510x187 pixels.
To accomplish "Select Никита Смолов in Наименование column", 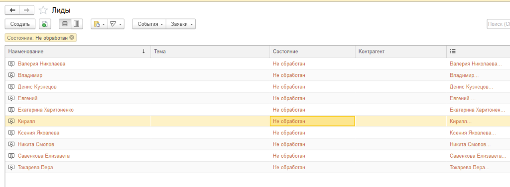I will tap(36, 144).
